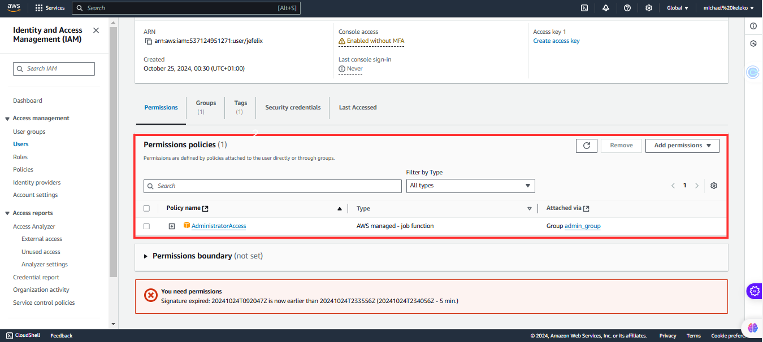
Task: Open Policies in the sidebar
Action: click(x=23, y=169)
